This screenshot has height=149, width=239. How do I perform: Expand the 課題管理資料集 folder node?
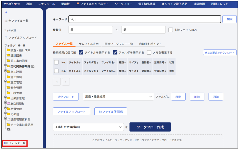coord(5,118)
